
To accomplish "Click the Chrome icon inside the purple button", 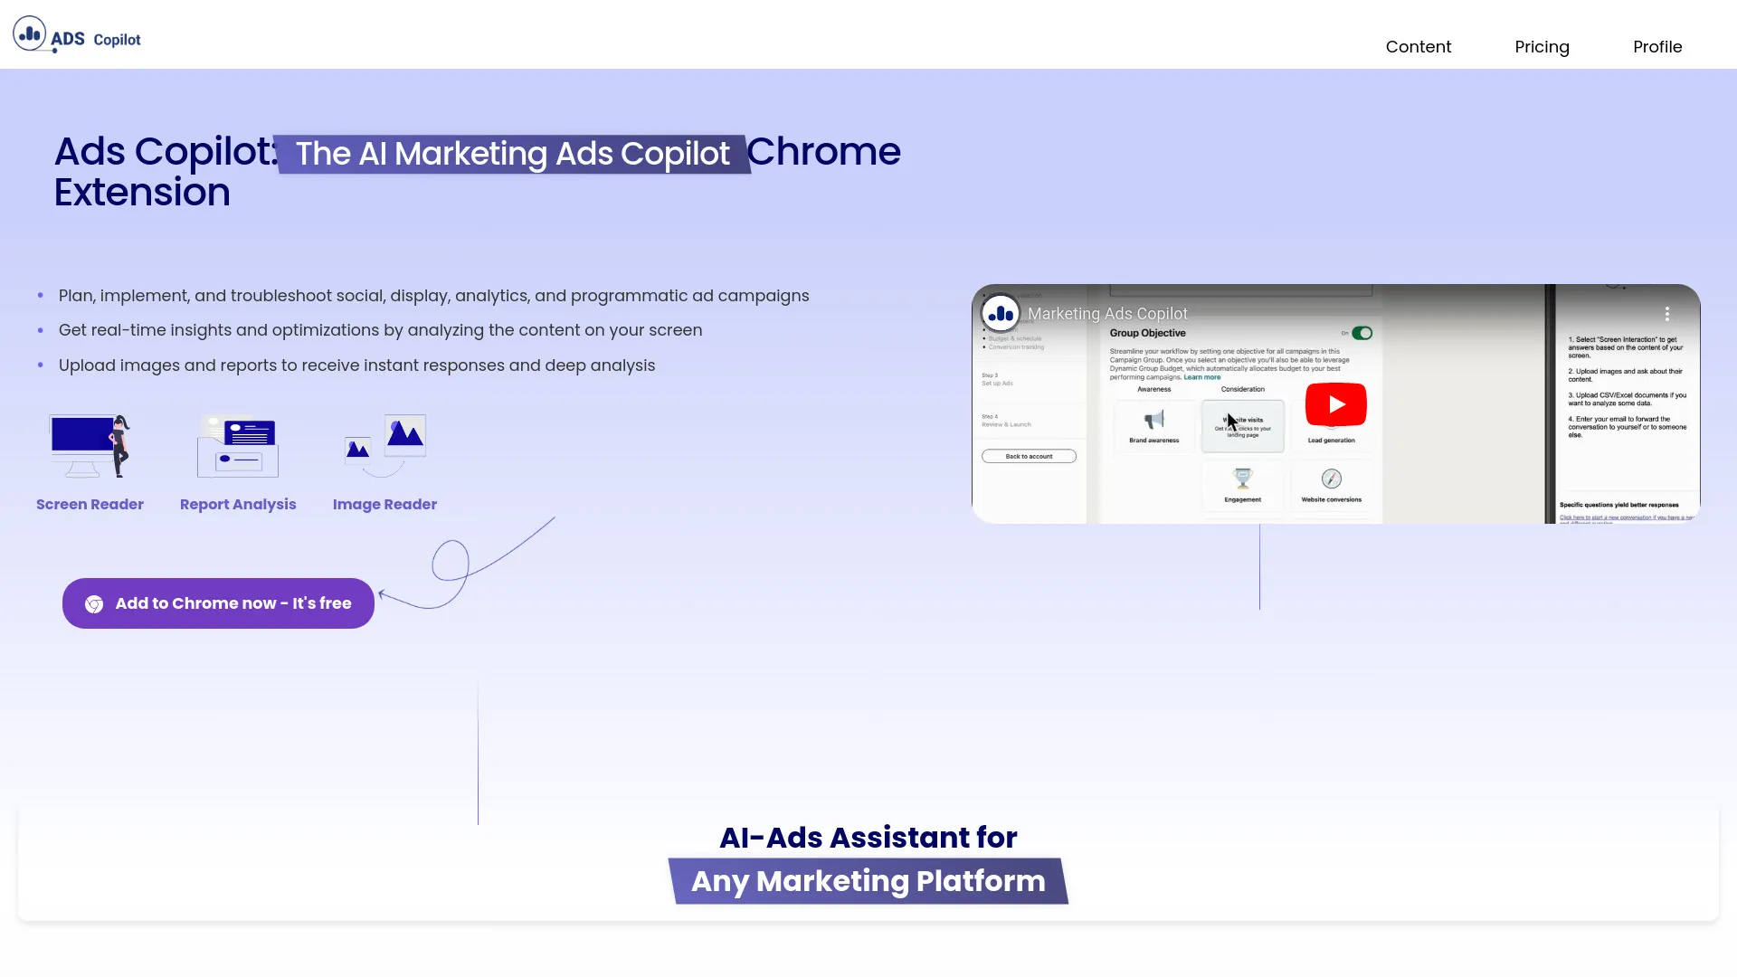I will 93,603.
